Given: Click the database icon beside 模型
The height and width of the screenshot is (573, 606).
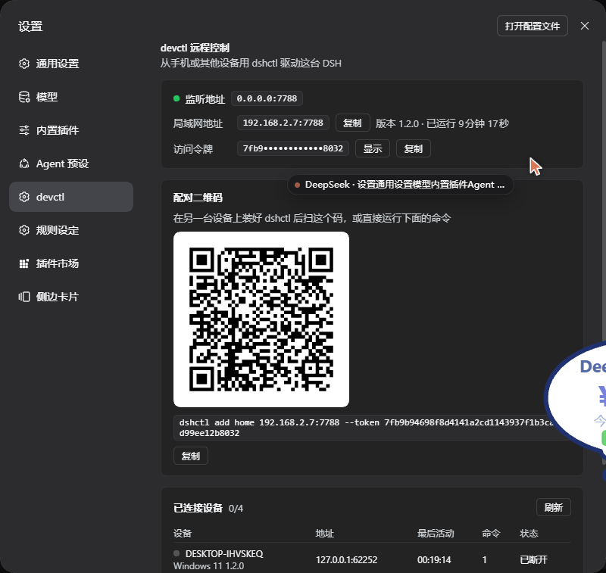Looking at the screenshot, I should (24, 97).
